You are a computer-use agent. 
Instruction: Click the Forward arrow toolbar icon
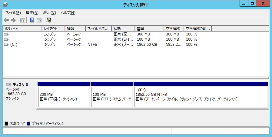point(13,20)
